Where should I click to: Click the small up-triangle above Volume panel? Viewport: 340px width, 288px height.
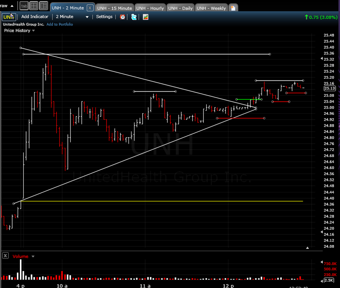coord(307,248)
